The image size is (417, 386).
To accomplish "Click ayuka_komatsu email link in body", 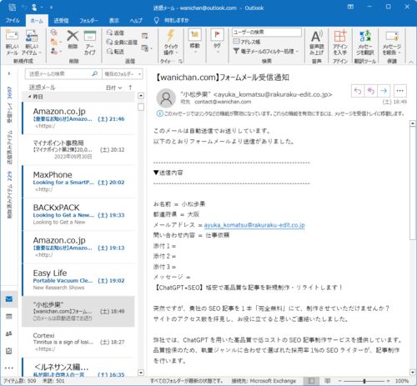I will click(x=254, y=225).
